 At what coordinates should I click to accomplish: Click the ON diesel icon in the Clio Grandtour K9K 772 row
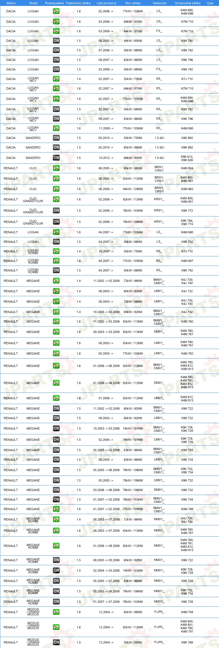click(56, 211)
